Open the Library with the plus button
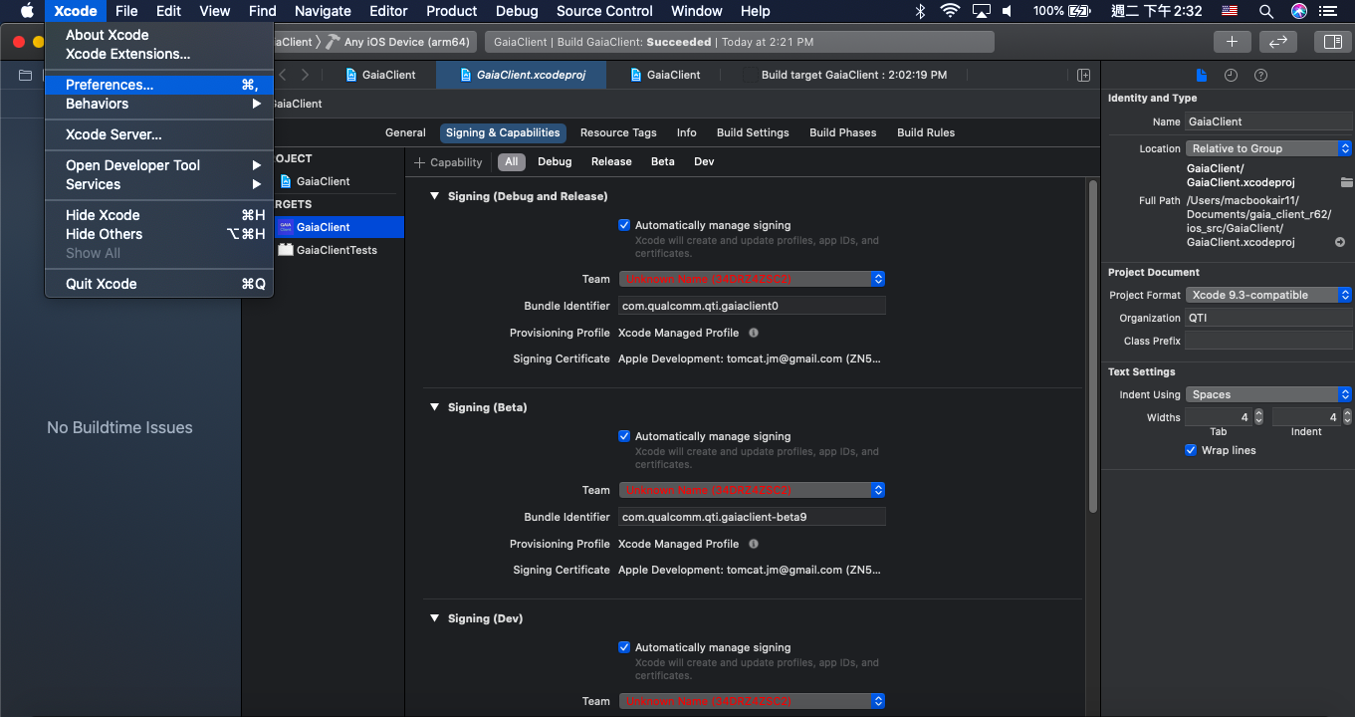Screen dimensions: 1355x717 coord(1232,42)
